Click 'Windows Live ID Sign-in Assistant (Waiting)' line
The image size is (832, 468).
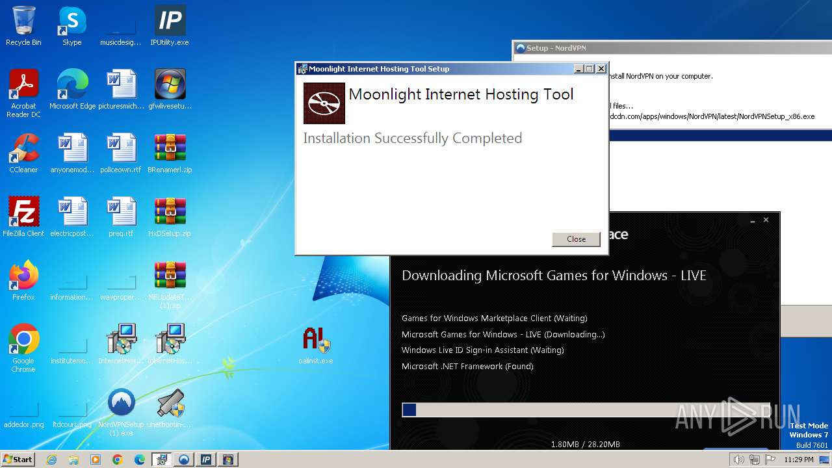[482, 350]
